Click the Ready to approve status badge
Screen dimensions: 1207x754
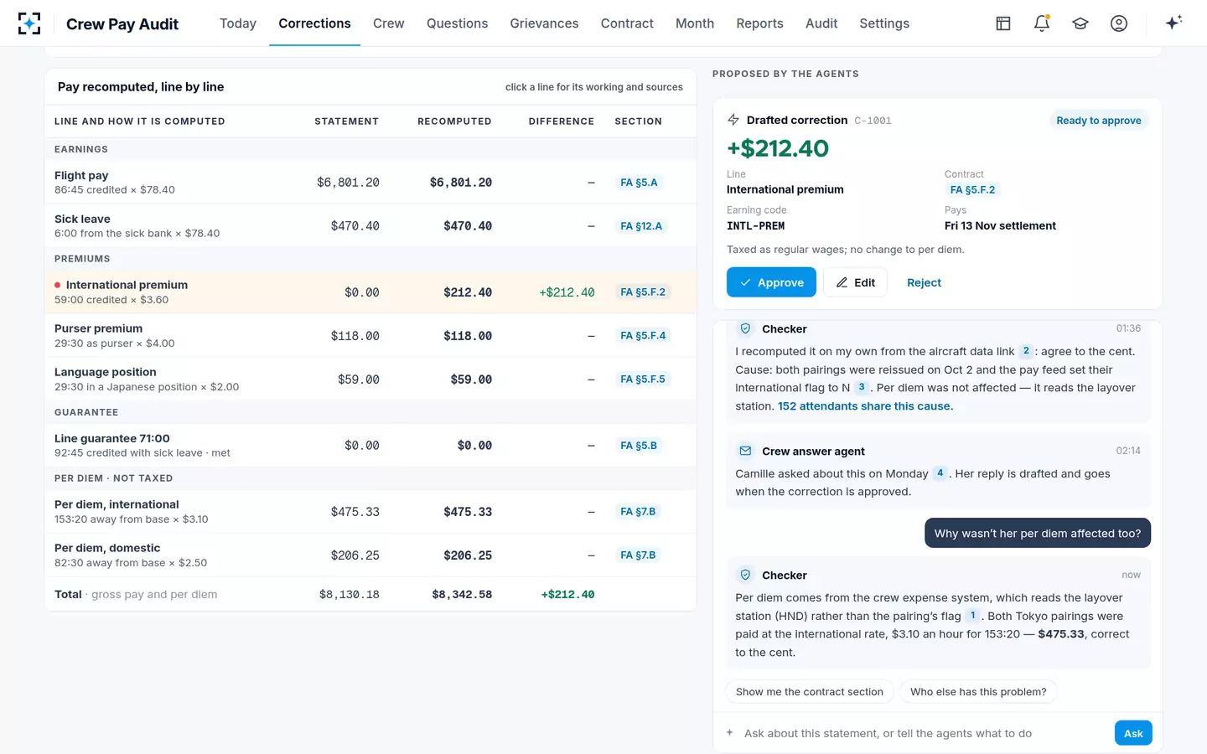pyautogui.click(x=1098, y=121)
